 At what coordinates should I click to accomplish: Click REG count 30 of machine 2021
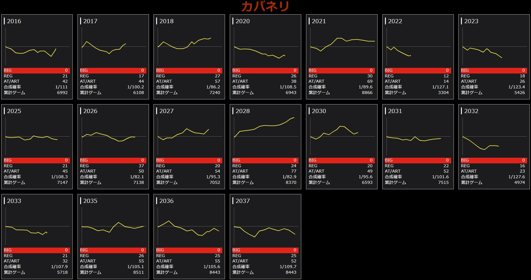(370, 76)
